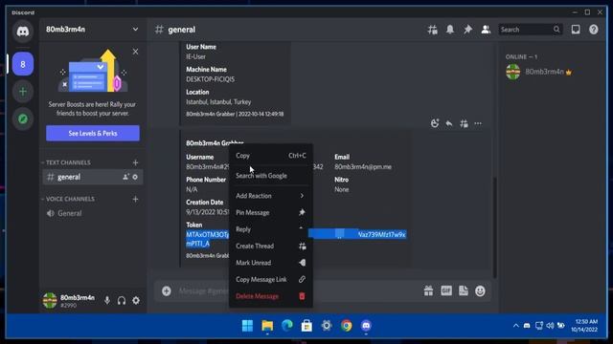Open emoji picker smiley icon

[480, 290]
